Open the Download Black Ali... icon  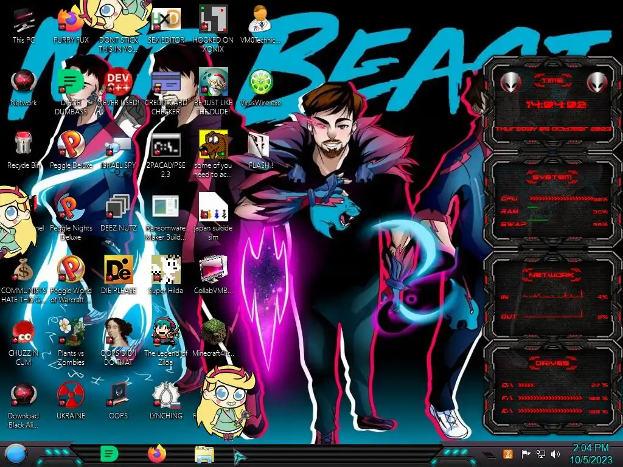[24, 395]
